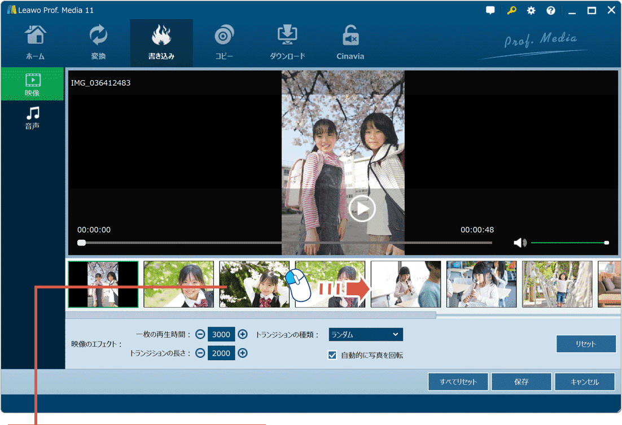Toggle auto-rotate photos checkbox
The height and width of the screenshot is (425, 622).
coord(332,356)
